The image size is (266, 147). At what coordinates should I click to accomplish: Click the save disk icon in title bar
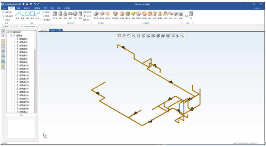[31, 4]
